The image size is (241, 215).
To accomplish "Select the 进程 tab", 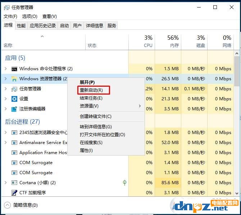I will (8, 25).
